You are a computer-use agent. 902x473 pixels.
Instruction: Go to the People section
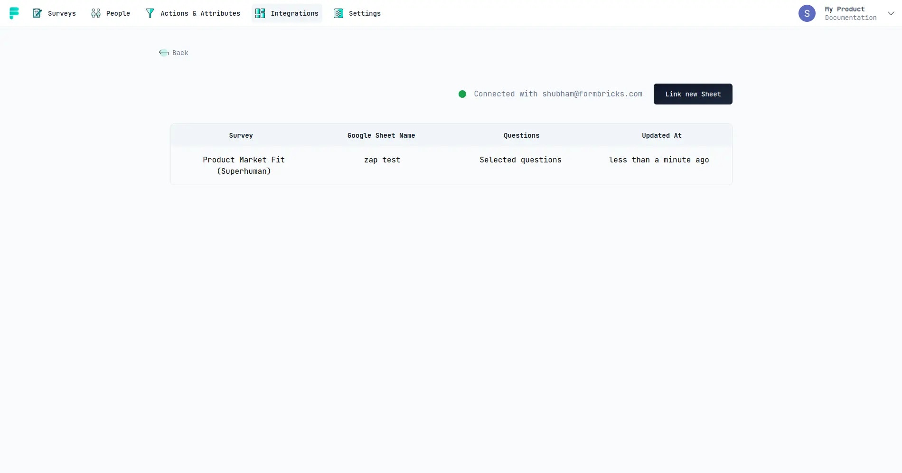[111, 13]
